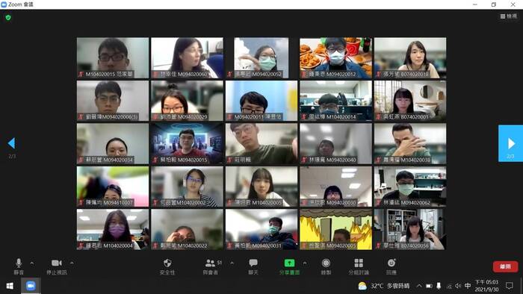Click the microphone device tray icon
This screenshot has height=294, width=523.
439,286
